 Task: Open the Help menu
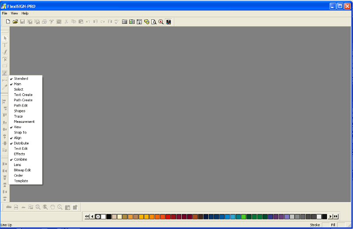pyautogui.click(x=25, y=13)
